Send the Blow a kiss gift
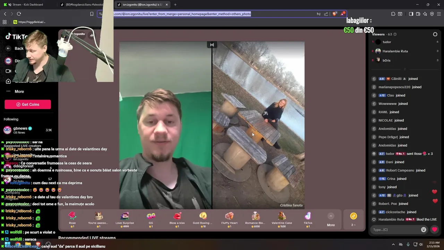This screenshot has height=250, width=444. [x=177, y=219]
